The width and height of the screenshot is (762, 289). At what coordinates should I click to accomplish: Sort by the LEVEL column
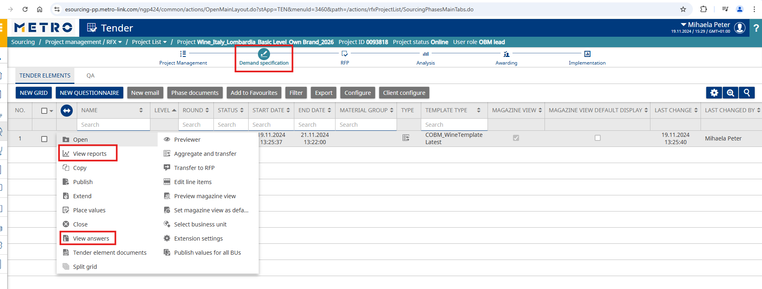pos(174,110)
